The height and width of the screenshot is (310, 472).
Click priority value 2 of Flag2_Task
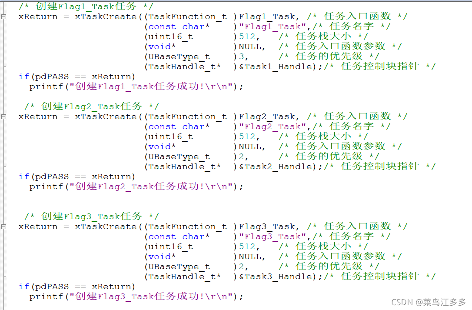click(241, 157)
